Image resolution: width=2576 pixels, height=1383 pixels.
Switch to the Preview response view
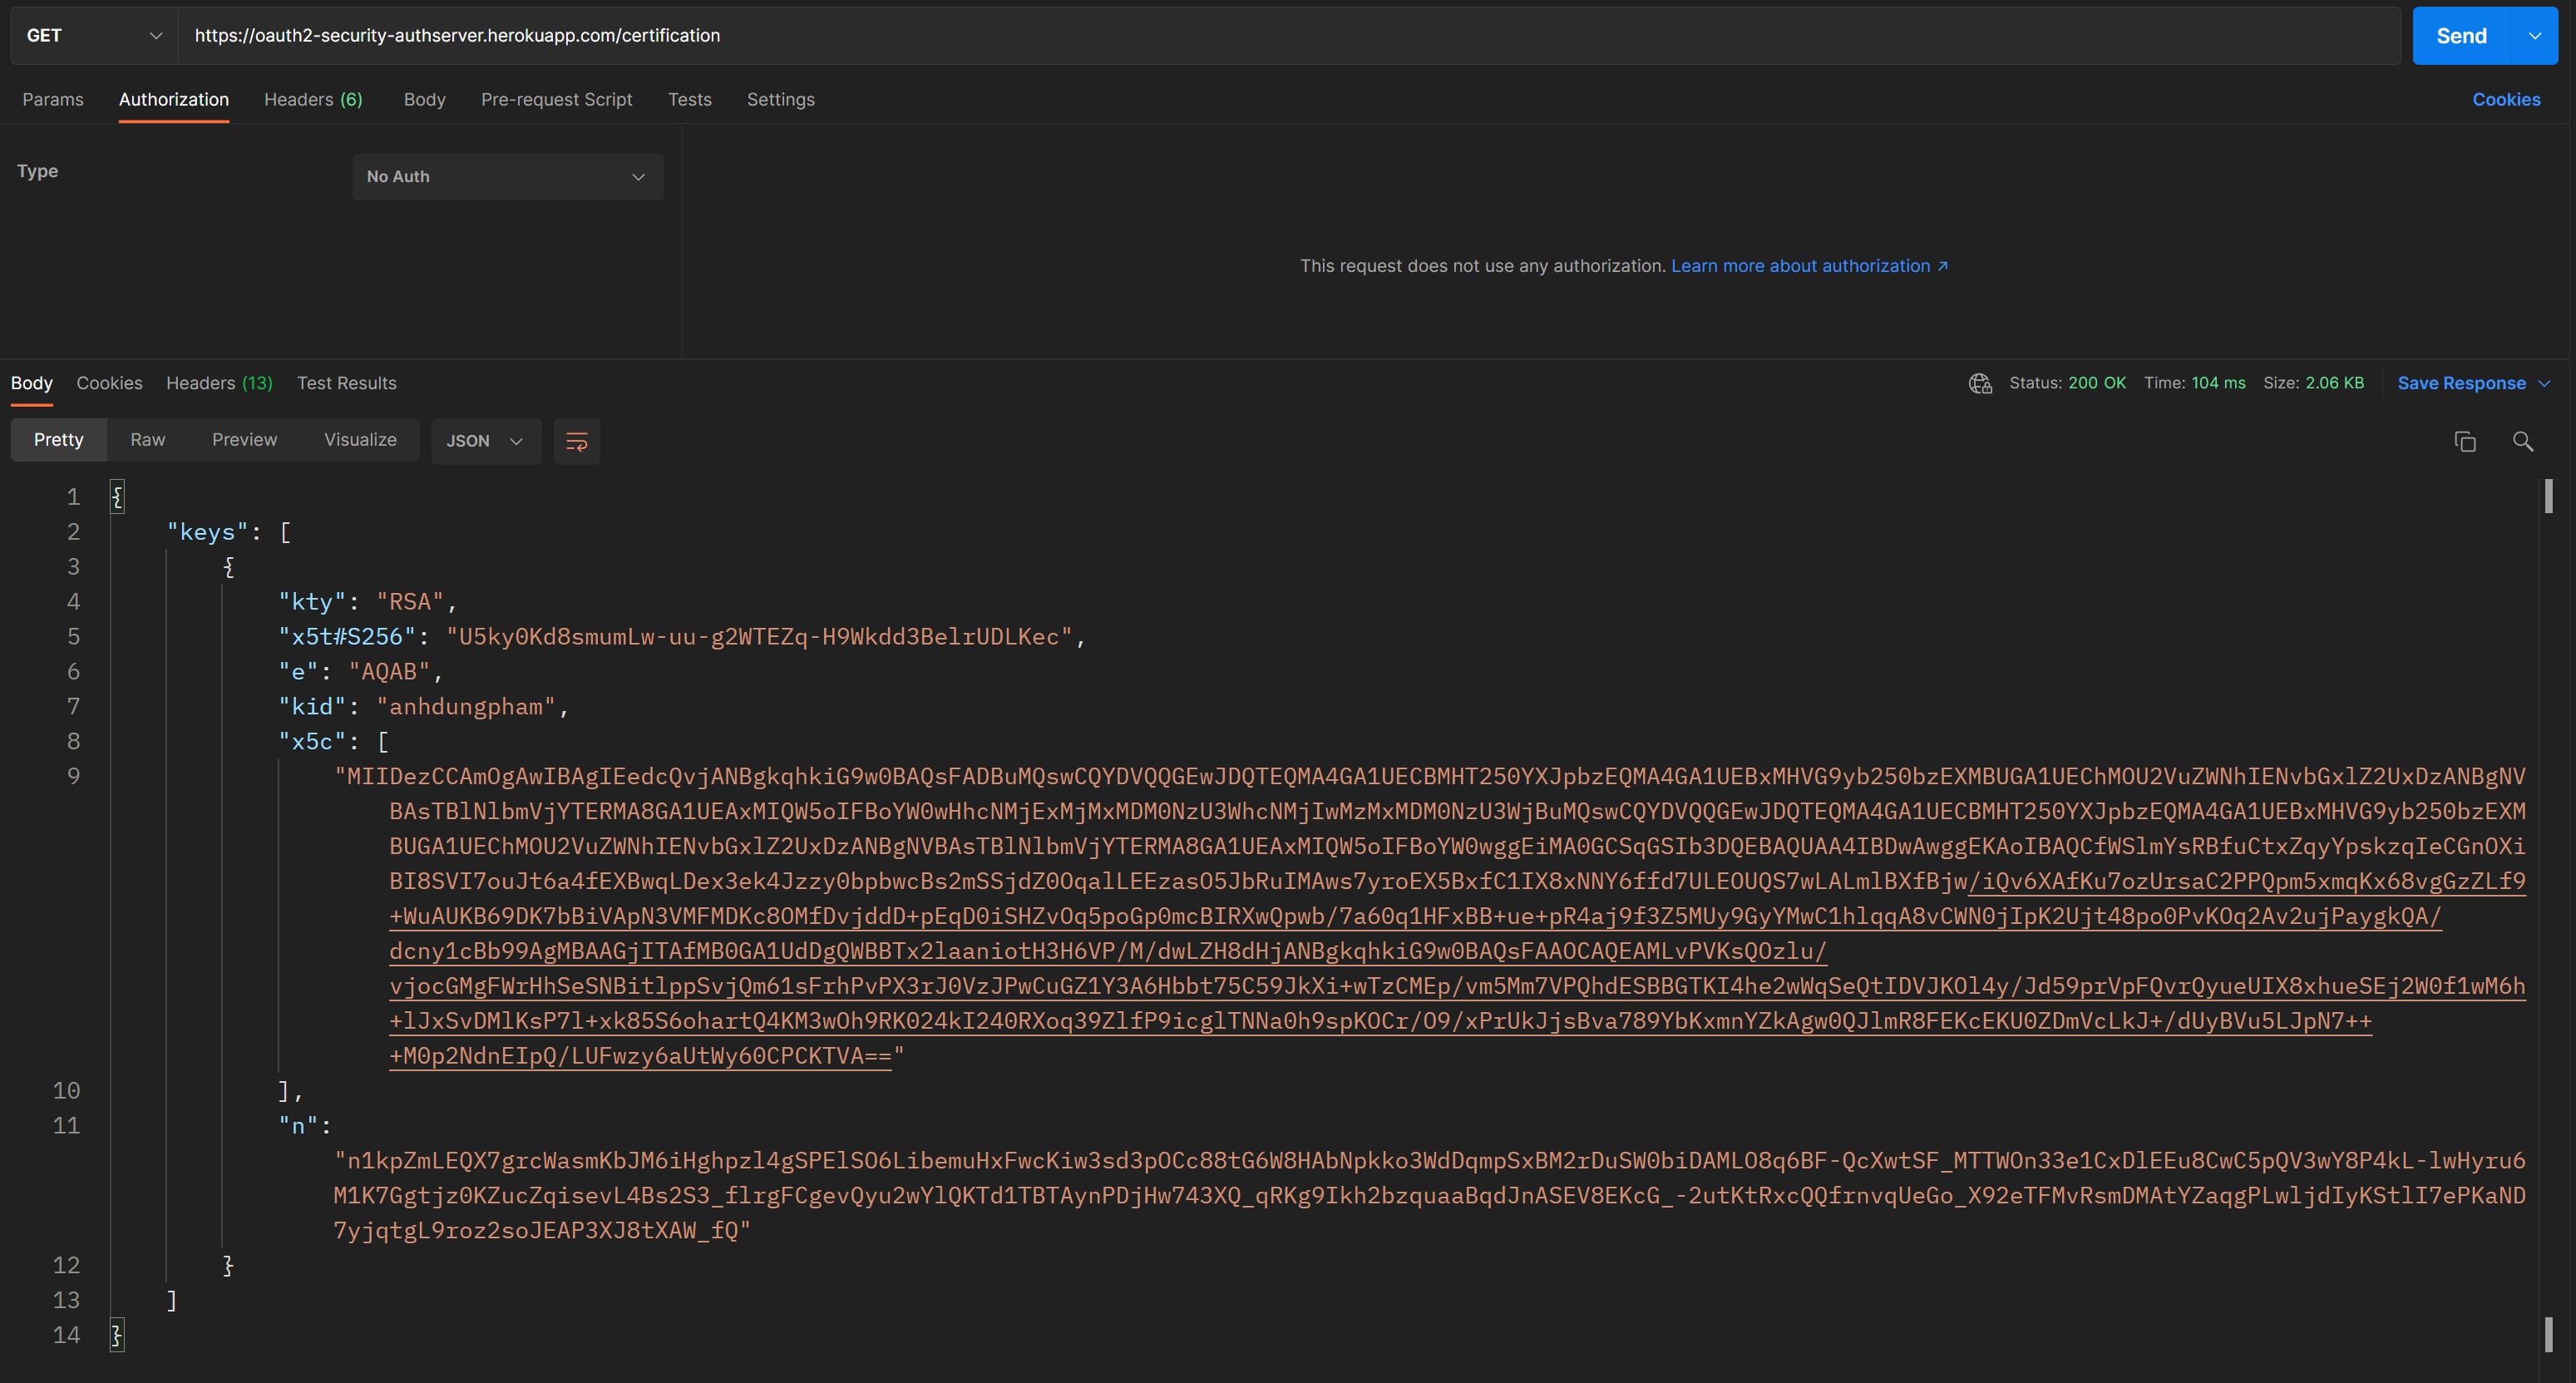coord(244,440)
